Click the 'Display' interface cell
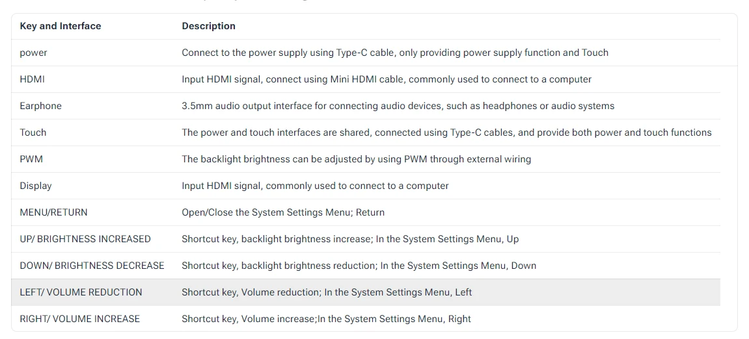Viewport: 749px width, 339px height. 36,186
